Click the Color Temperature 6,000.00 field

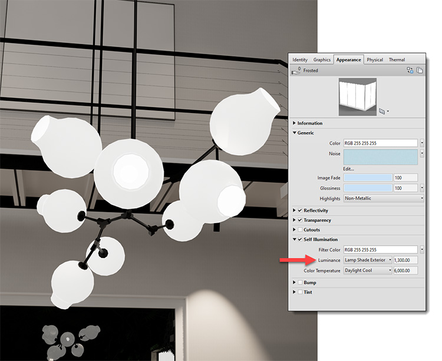(405, 270)
